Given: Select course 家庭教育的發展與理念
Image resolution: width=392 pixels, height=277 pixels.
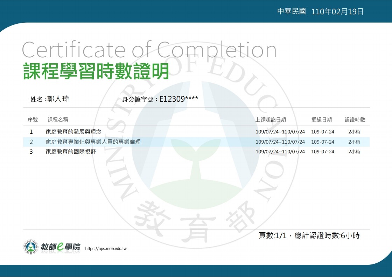Looking at the screenshot, I should click(73, 131).
